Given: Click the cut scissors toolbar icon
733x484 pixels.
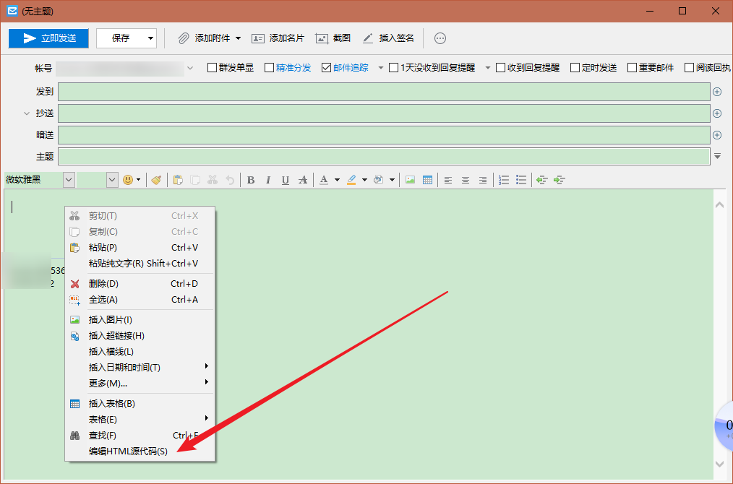Looking at the screenshot, I should (x=213, y=180).
